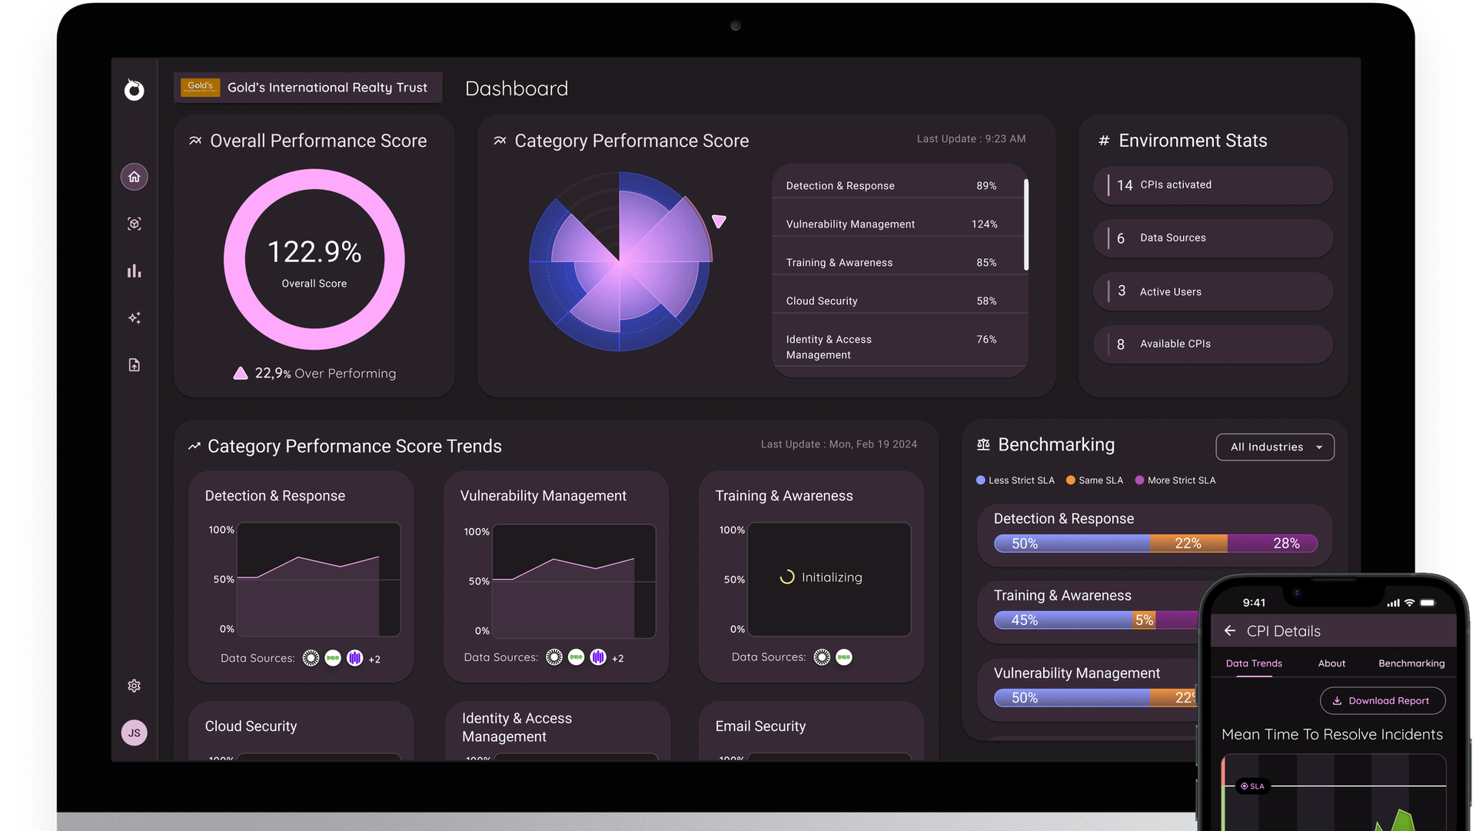
Task: Switch to Data Trends tab on phone
Action: coord(1254,663)
